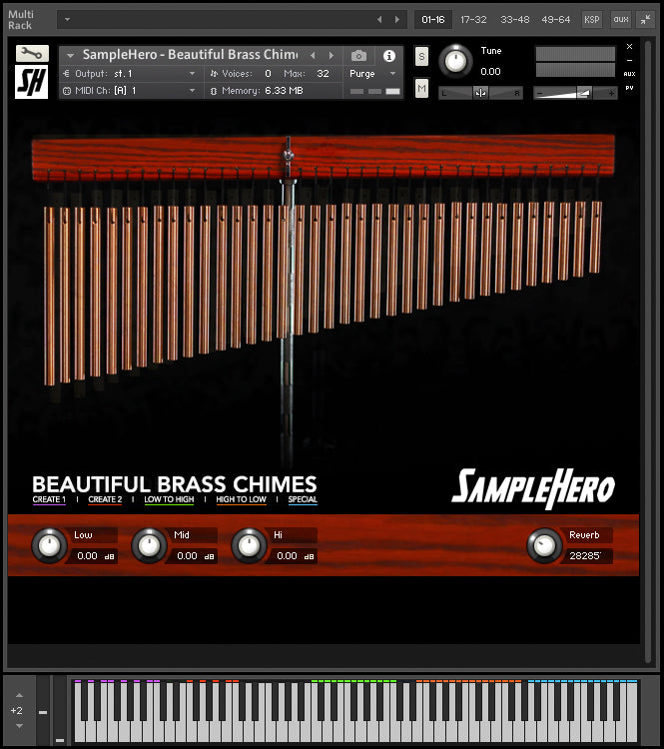
Task: Toggle the aux sends panel button
Action: [620, 20]
